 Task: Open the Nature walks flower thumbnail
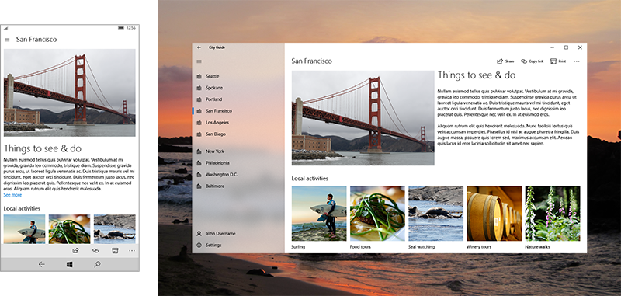coord(553,214)
